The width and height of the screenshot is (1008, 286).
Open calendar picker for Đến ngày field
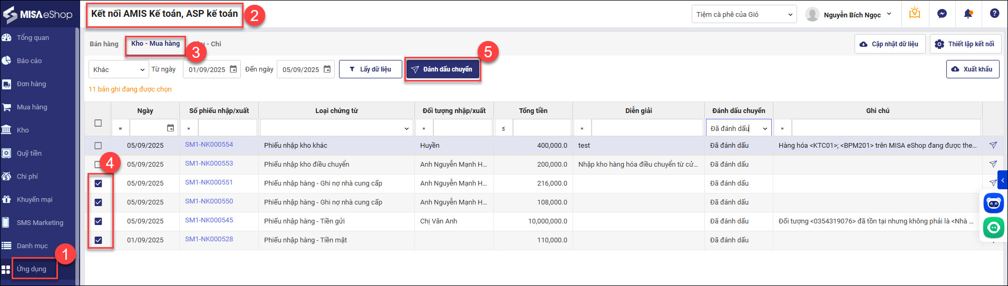click(327, 69)
